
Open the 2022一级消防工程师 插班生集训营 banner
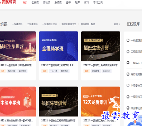101,46
